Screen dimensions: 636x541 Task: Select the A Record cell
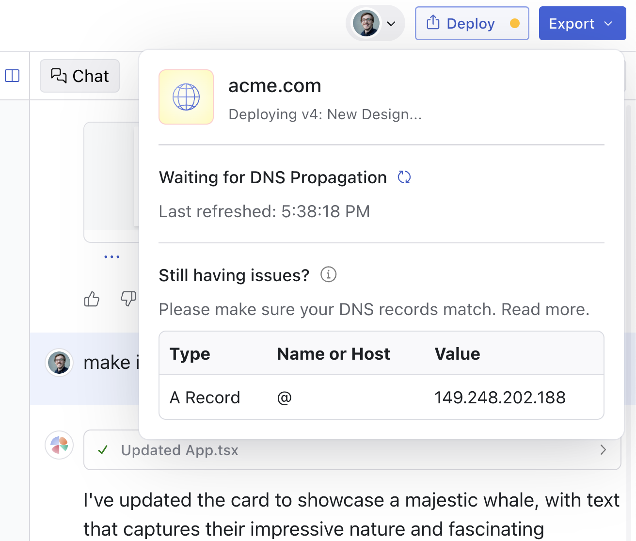tap(205, 398)
